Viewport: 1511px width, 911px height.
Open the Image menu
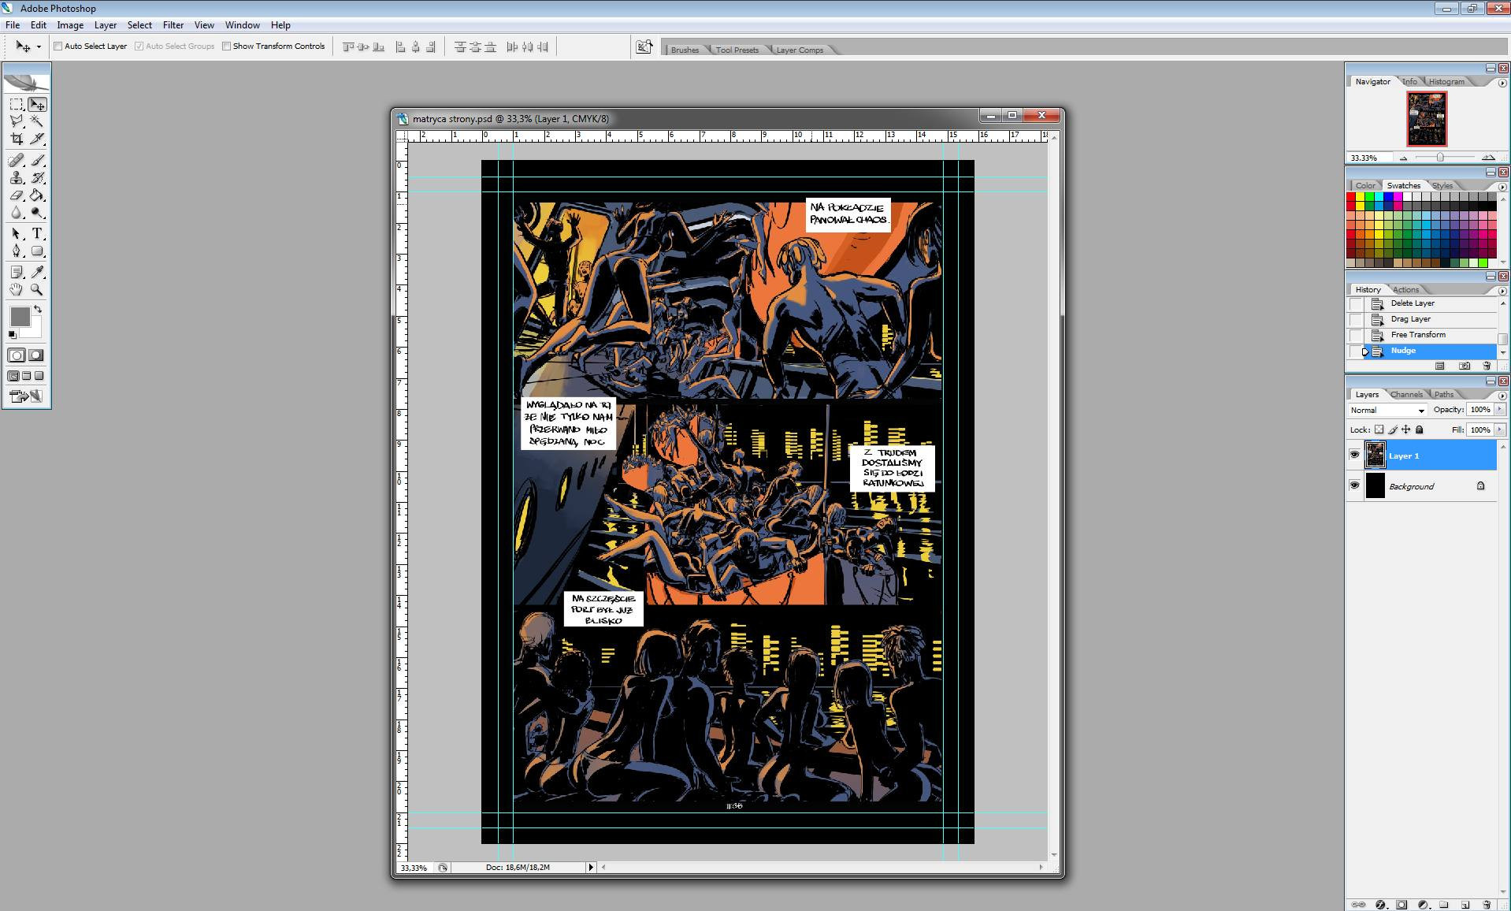[70, 25]
